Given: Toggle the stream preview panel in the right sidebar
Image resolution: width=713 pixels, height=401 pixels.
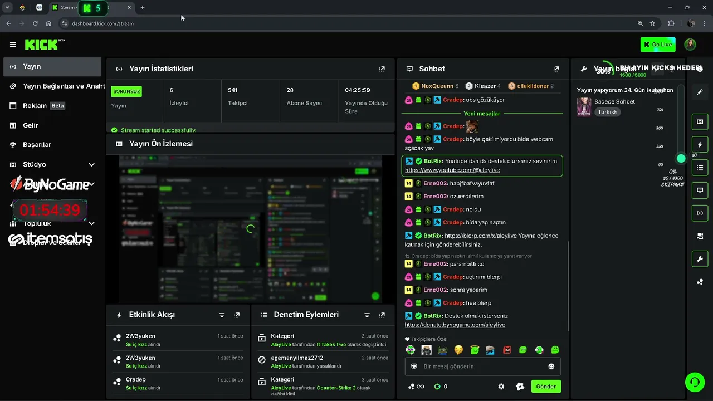Looking at the screenshot, I should [700, 122].
